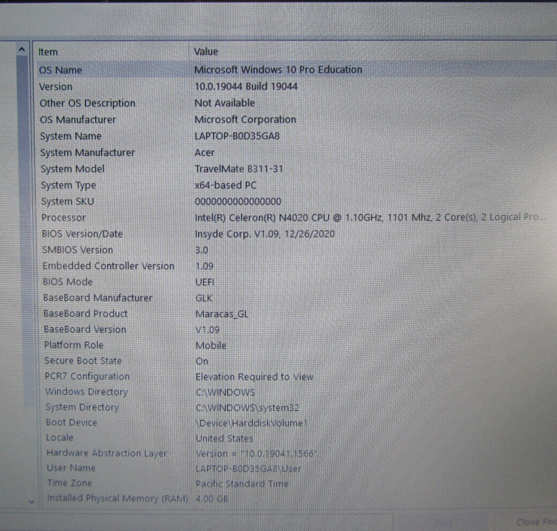Image resolution: width=557 pixels, height=531 pixels.
Task: Select the Hardware Abstraction Layer item
Action: tap(107, 453)
